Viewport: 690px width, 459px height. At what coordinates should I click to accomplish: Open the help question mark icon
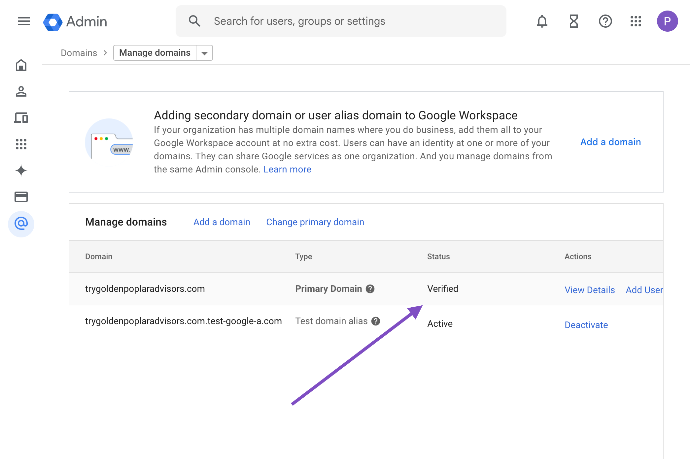[605, 21]
